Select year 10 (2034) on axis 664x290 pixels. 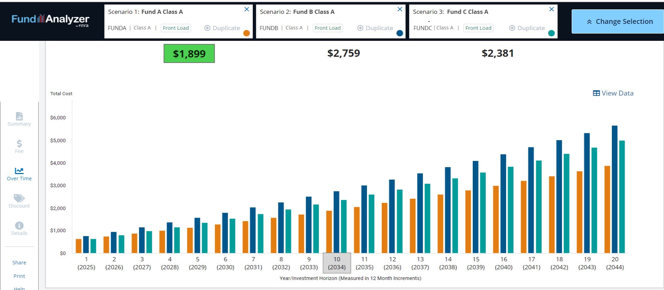click(337, 263)
